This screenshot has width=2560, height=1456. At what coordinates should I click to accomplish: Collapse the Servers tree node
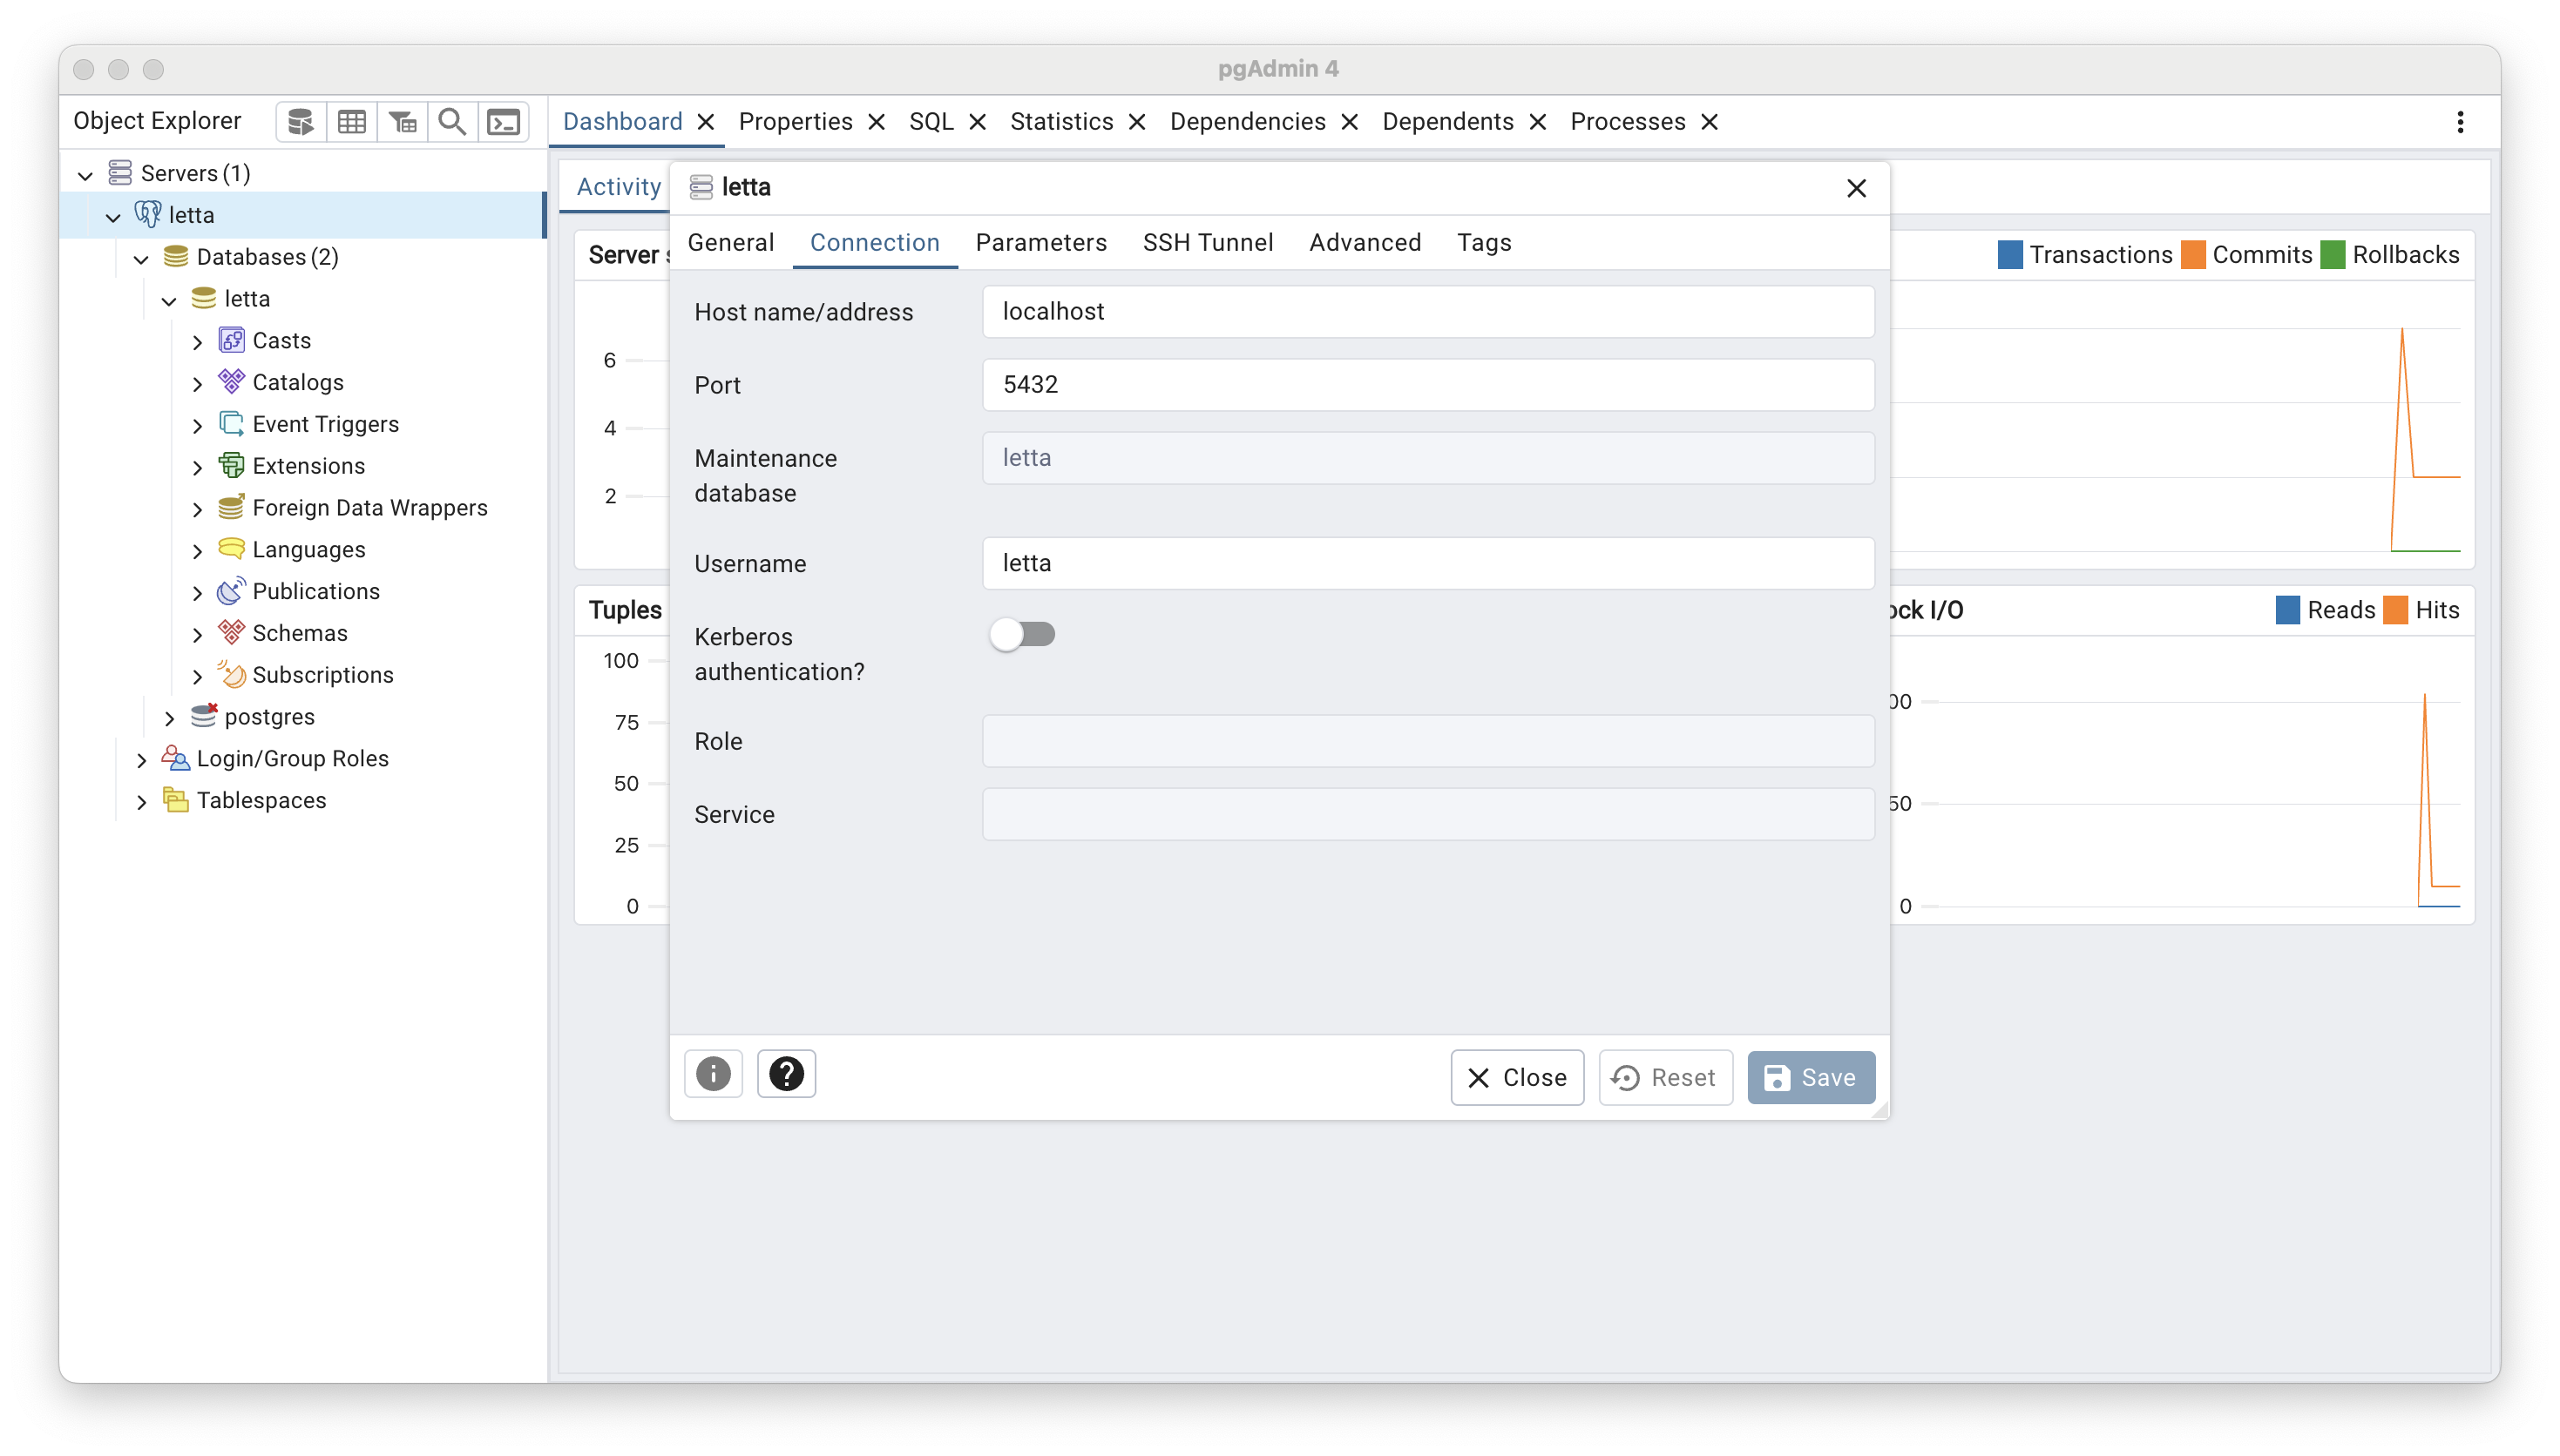(x=86, y=172)
